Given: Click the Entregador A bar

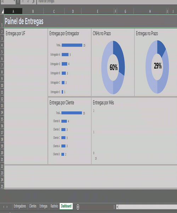Looking at the screenshot, I should pos(65,55).
